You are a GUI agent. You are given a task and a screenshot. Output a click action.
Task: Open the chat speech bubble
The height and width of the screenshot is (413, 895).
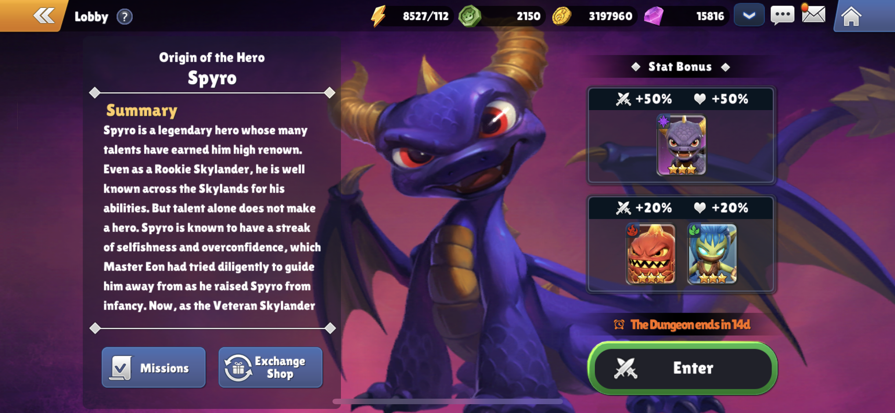coord(782,15)
